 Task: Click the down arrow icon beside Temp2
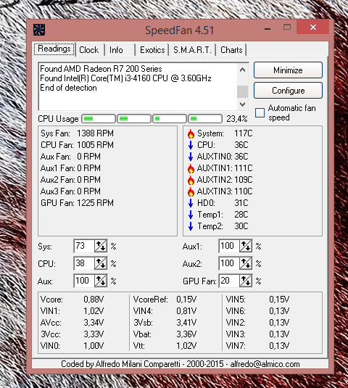[x=191, y=226]
